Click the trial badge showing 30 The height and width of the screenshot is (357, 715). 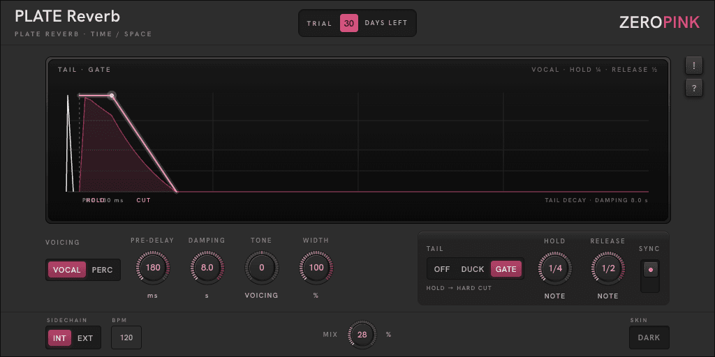[x=349, y=23]
